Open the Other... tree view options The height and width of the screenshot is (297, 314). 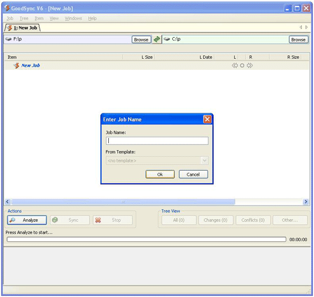pyautogui.click(x=290, y=220)
